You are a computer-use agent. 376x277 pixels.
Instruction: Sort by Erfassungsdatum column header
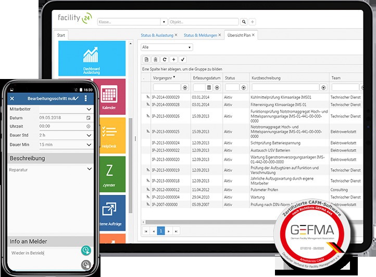click(x=207, y=78)
